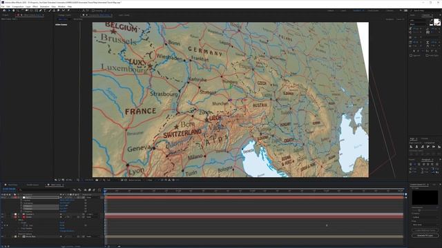Select the Hand tool
Image resolution: width=442 pixels, height=248 pixels.
pyautogui.click(x=13, y=10)
